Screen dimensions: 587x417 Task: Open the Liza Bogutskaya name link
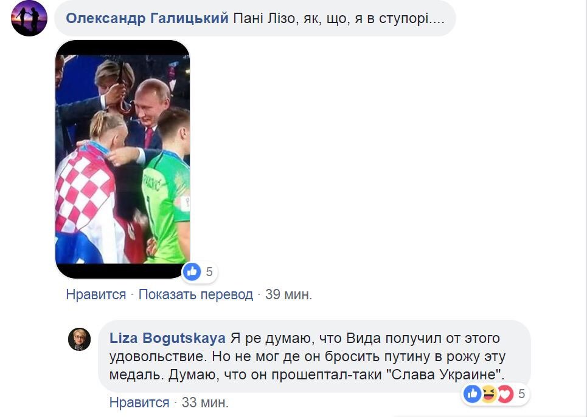click(x=167, y=338)
